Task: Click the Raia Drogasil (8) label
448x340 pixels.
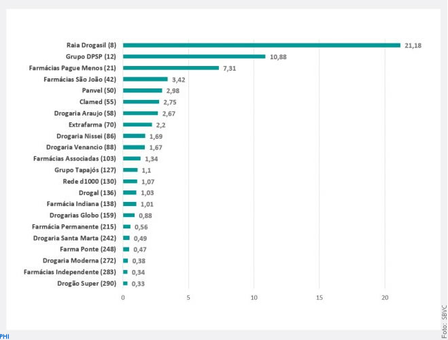Action: coord(91,45)
